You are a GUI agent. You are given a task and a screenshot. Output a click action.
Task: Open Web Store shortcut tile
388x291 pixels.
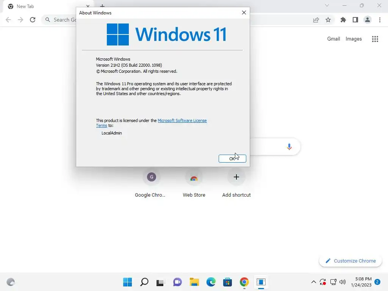tap(194, 183)
